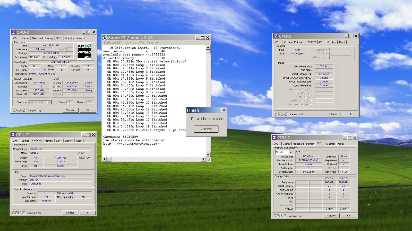Viewport: 412px width, 231px height.
Task: Select SPD tab in Memory CPU-Z window
Action: pyautogui.click(x=320, y=42)
